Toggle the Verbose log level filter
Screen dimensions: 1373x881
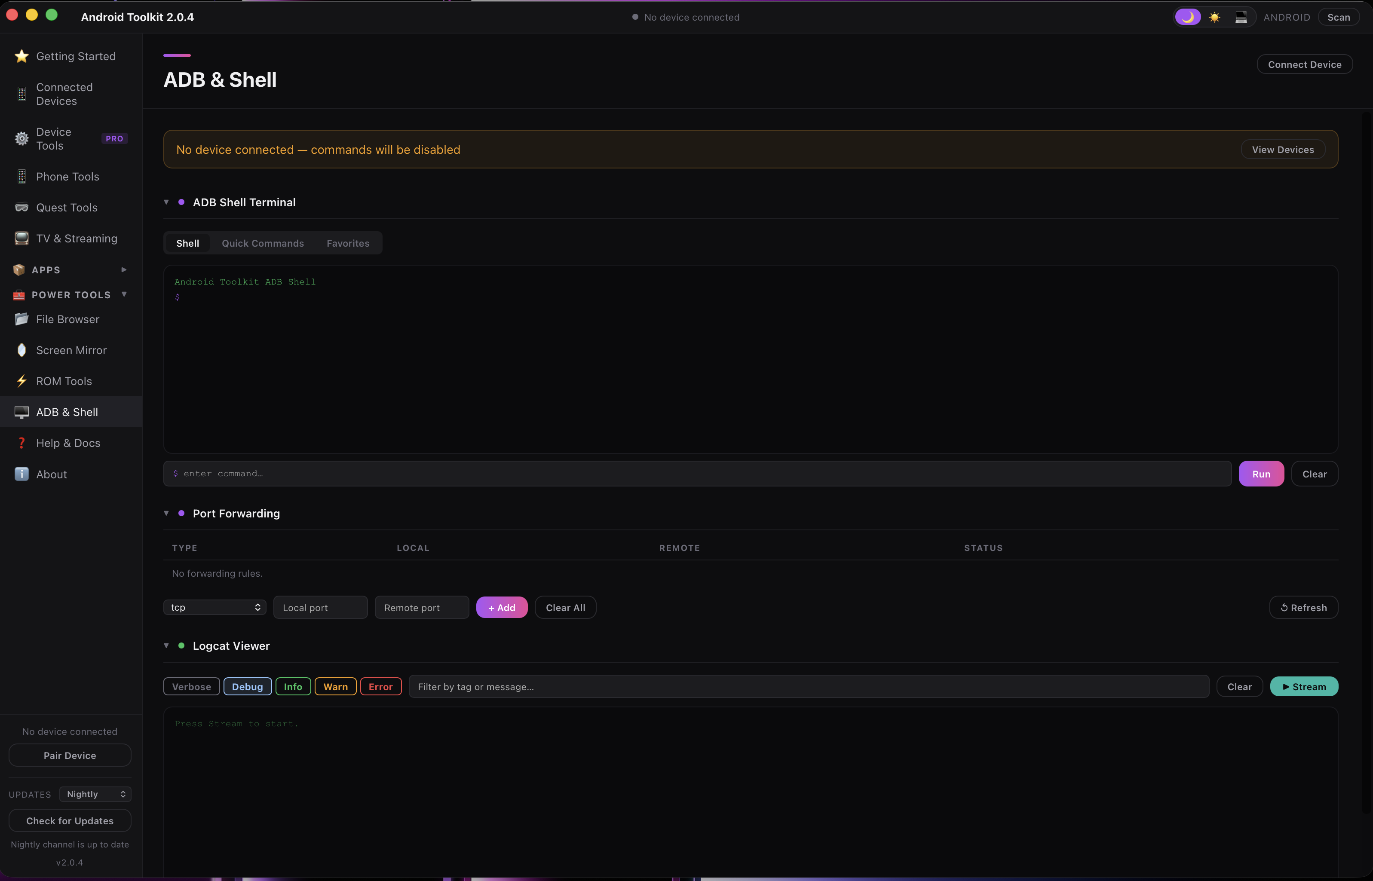click(x=192, y=686)
